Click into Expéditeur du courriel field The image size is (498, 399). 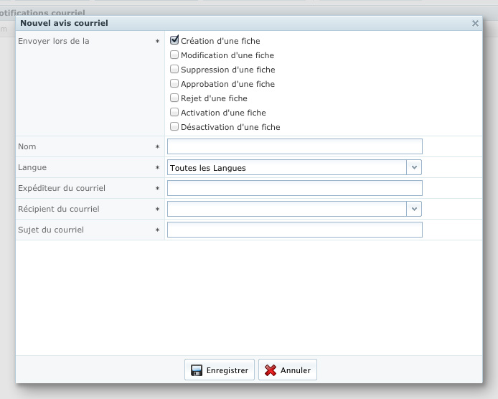point(294,188)
